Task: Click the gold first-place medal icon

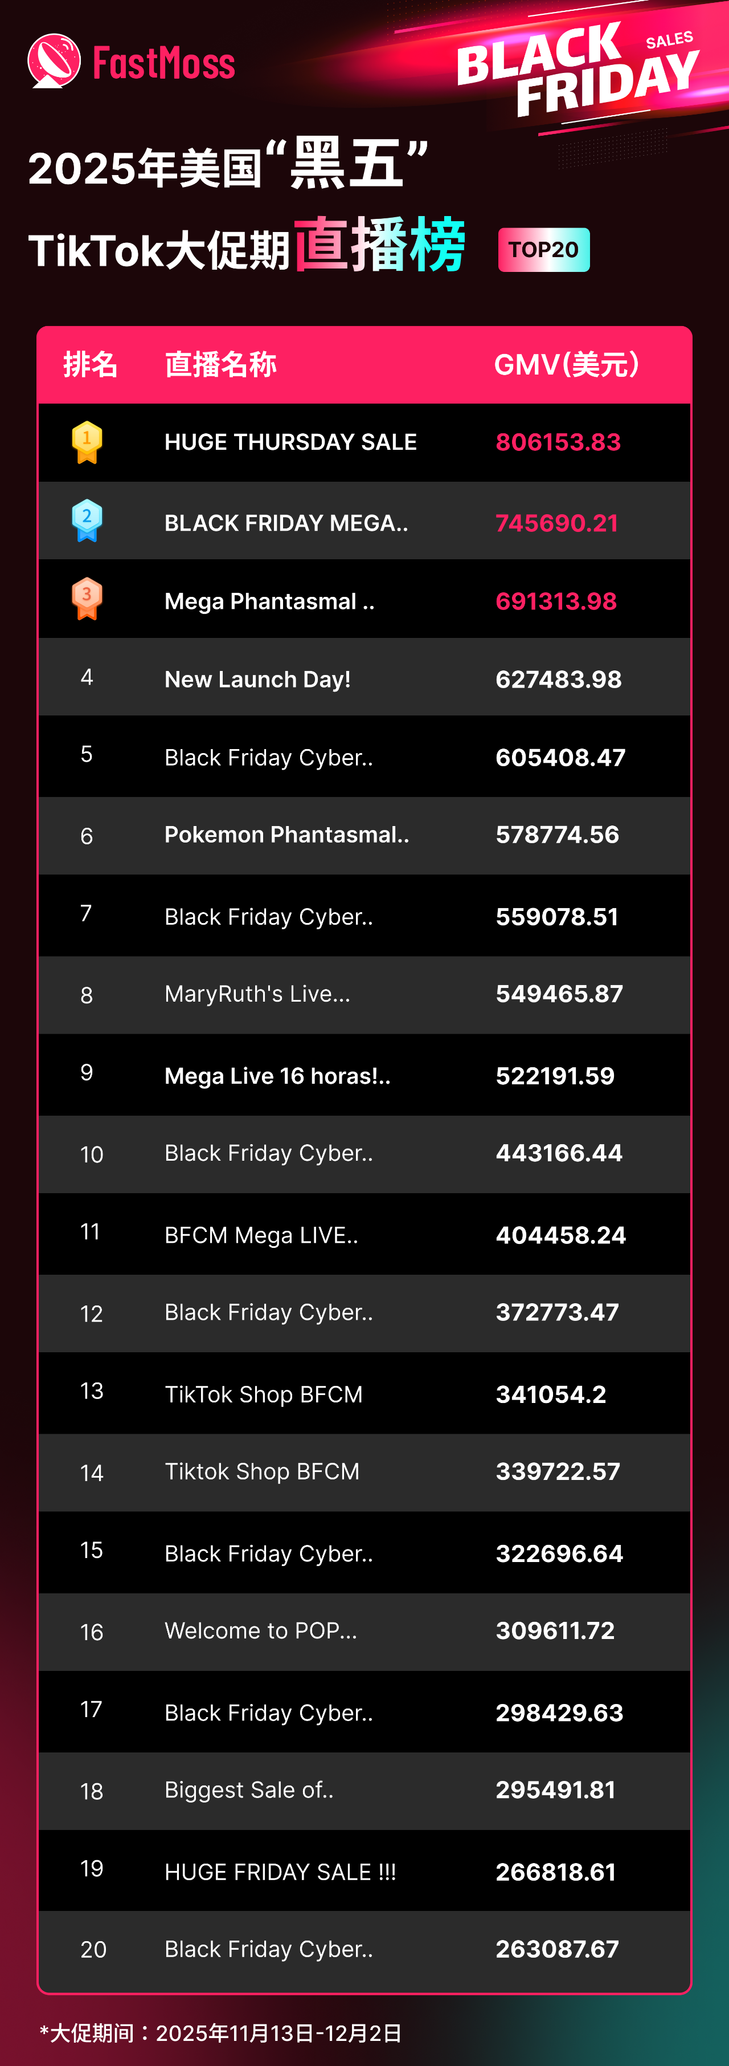Action: pos(87,442)
